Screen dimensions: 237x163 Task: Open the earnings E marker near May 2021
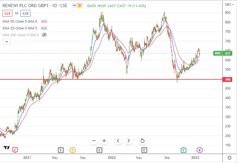point(61,150)
